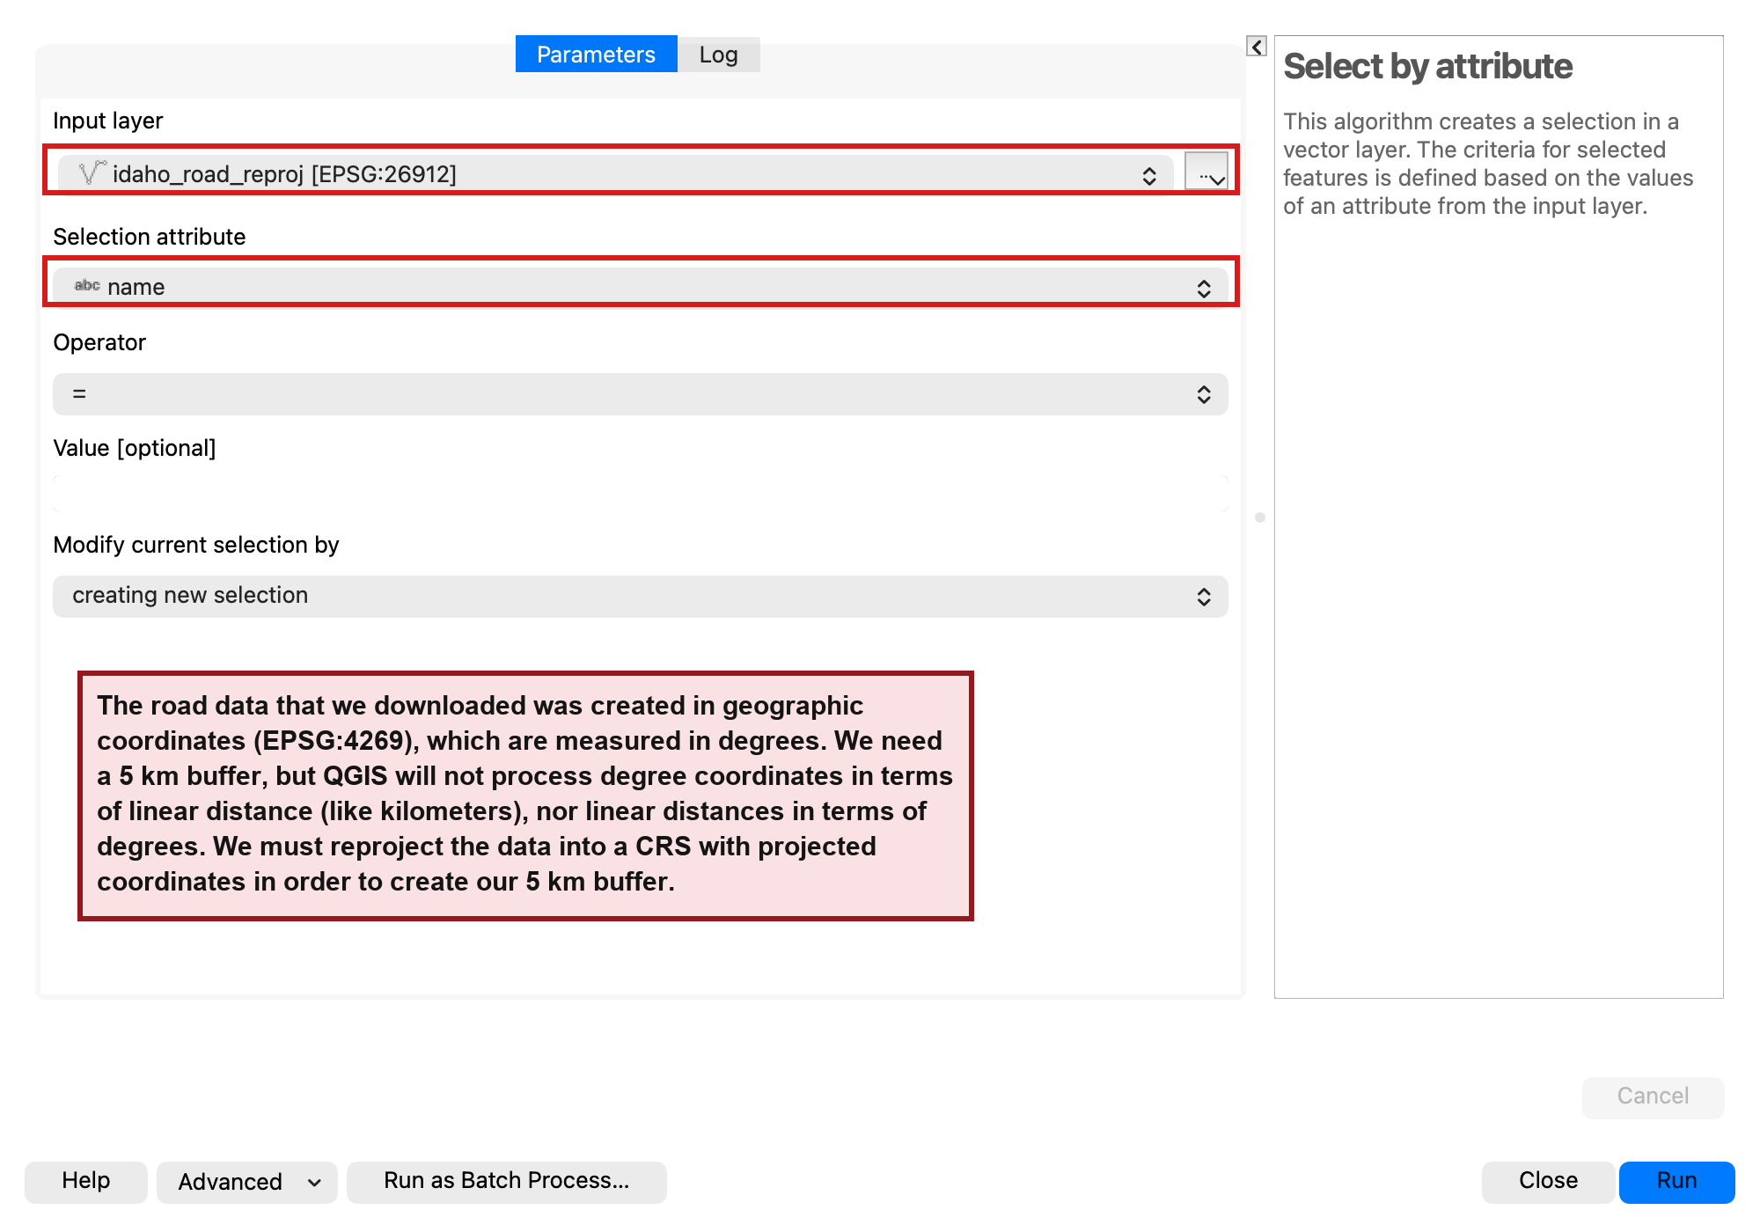Click the Cancel button
This screenshot has height=1232, width=1760.
tap(1653, 1096)
